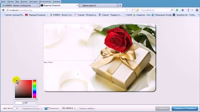This screenshot has width=200, height=112.
Task: Switch to the Дарим радость! tab
Action: click(98, 6)
